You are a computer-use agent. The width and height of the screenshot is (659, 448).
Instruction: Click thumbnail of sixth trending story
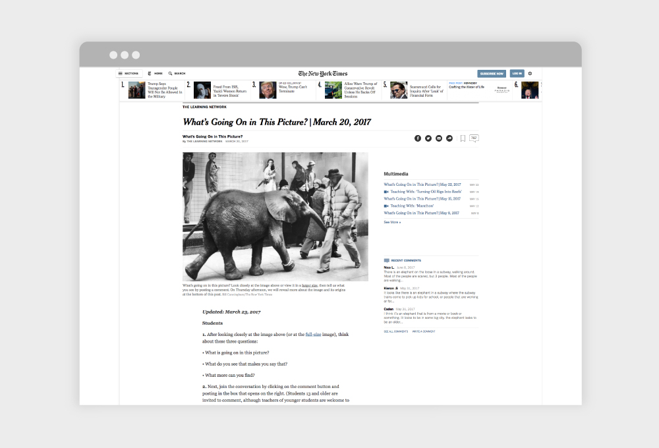tap(530, 90)
